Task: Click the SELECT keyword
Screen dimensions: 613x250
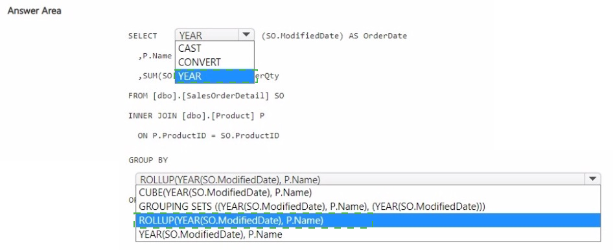Action: pos(143,36)
